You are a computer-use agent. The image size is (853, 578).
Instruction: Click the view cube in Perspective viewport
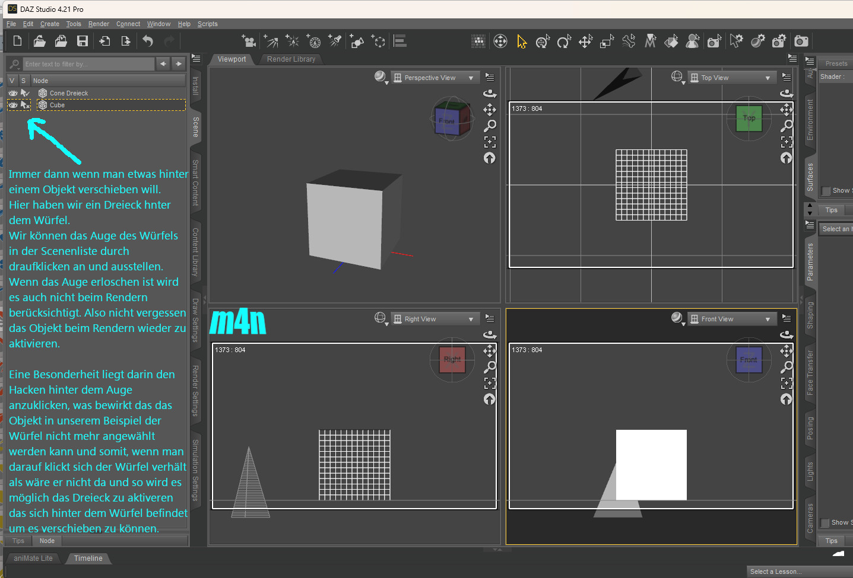pyautogui.click(x=452, y=120)
